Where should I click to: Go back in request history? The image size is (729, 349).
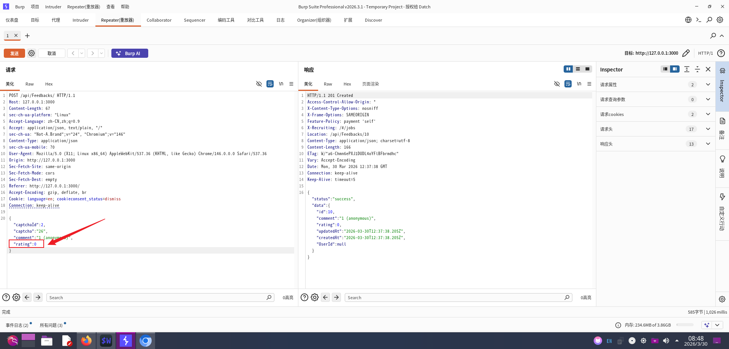pyautogui.click(x=73, y=53)
